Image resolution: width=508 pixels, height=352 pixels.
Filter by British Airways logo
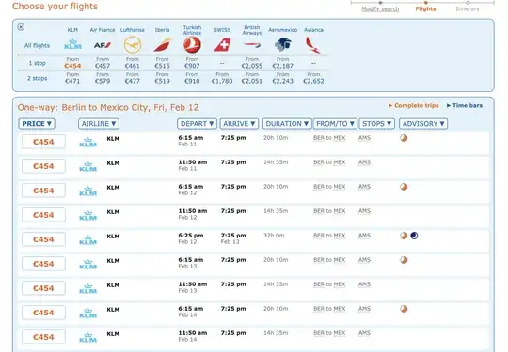click(x=252, y=45)
